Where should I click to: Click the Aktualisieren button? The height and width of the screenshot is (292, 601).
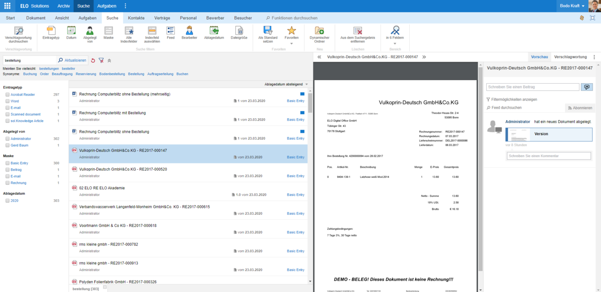coord(73,60)
